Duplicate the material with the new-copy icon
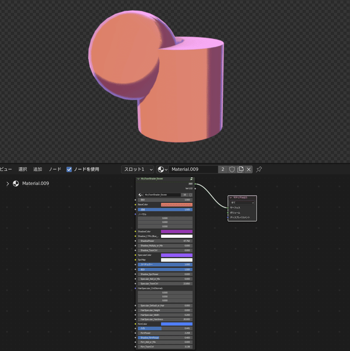This screenshot has width=350, height=351. 241,170
